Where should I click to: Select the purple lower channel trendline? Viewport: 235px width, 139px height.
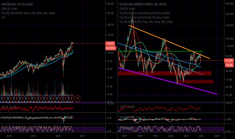tap(168, 81)
